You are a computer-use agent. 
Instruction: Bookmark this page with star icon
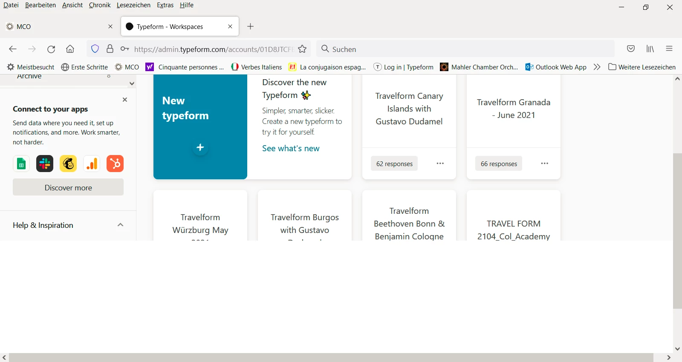[x=303, y=49]
